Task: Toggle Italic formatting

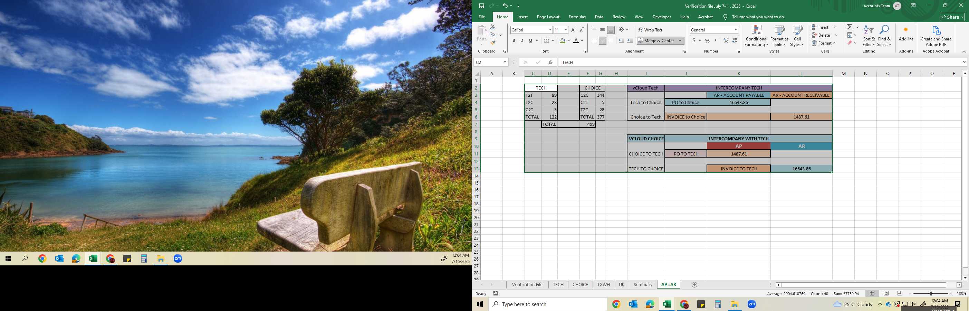Action: 522,41
